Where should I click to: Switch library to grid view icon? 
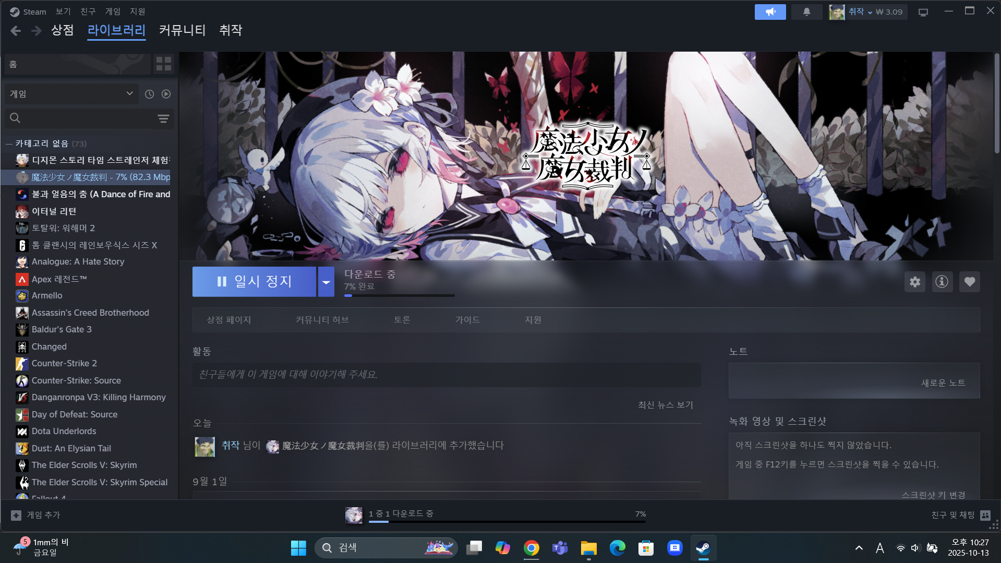164,64
